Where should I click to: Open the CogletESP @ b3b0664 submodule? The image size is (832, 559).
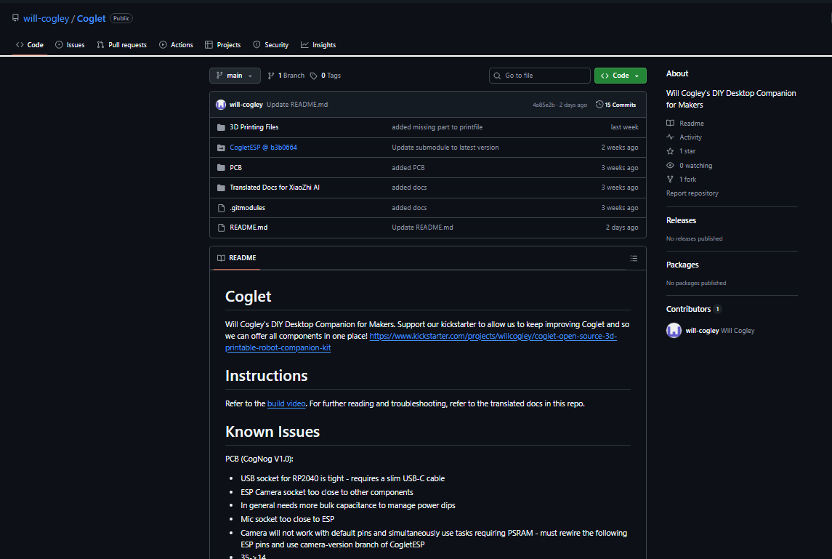click(x=263, y=148)
